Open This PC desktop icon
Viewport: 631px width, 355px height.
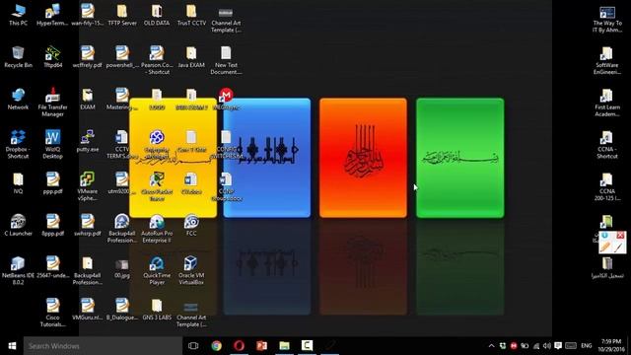[18, 16]
